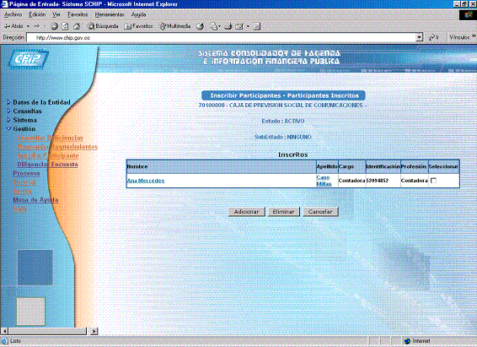Open the Ana Mercedes name link

point(146,181)
